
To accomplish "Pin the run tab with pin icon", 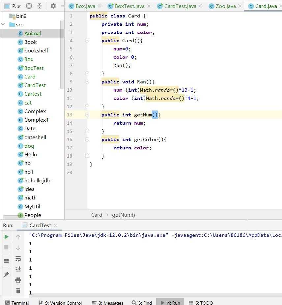I will (x=6, y=274).
